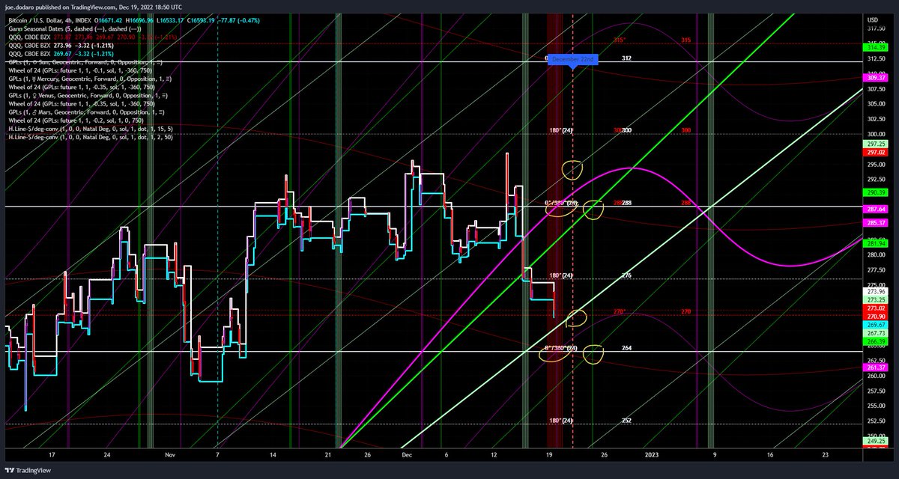The image size is (899, 479).
Task: Click the magenta 285.37 price label
Action: click(877, 222)
